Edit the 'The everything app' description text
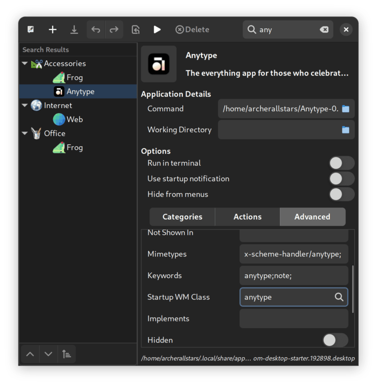377x386 pixels. (267, 73)
